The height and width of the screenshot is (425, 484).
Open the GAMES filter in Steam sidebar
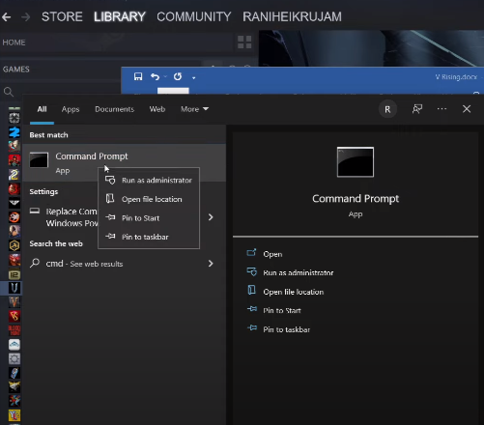pos(16,70)
